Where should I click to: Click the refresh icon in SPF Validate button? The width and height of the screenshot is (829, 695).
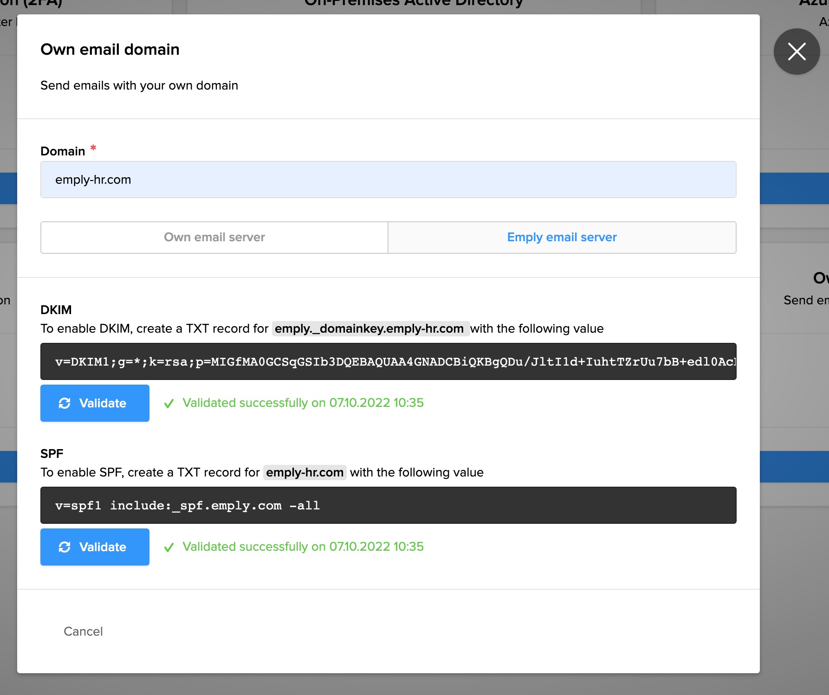65,547
